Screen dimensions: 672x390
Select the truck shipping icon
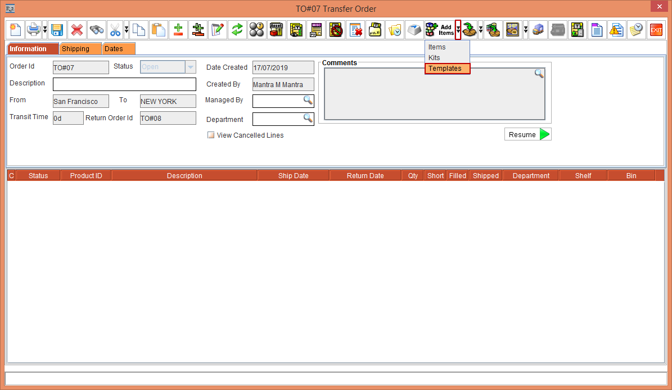point(538,30)
